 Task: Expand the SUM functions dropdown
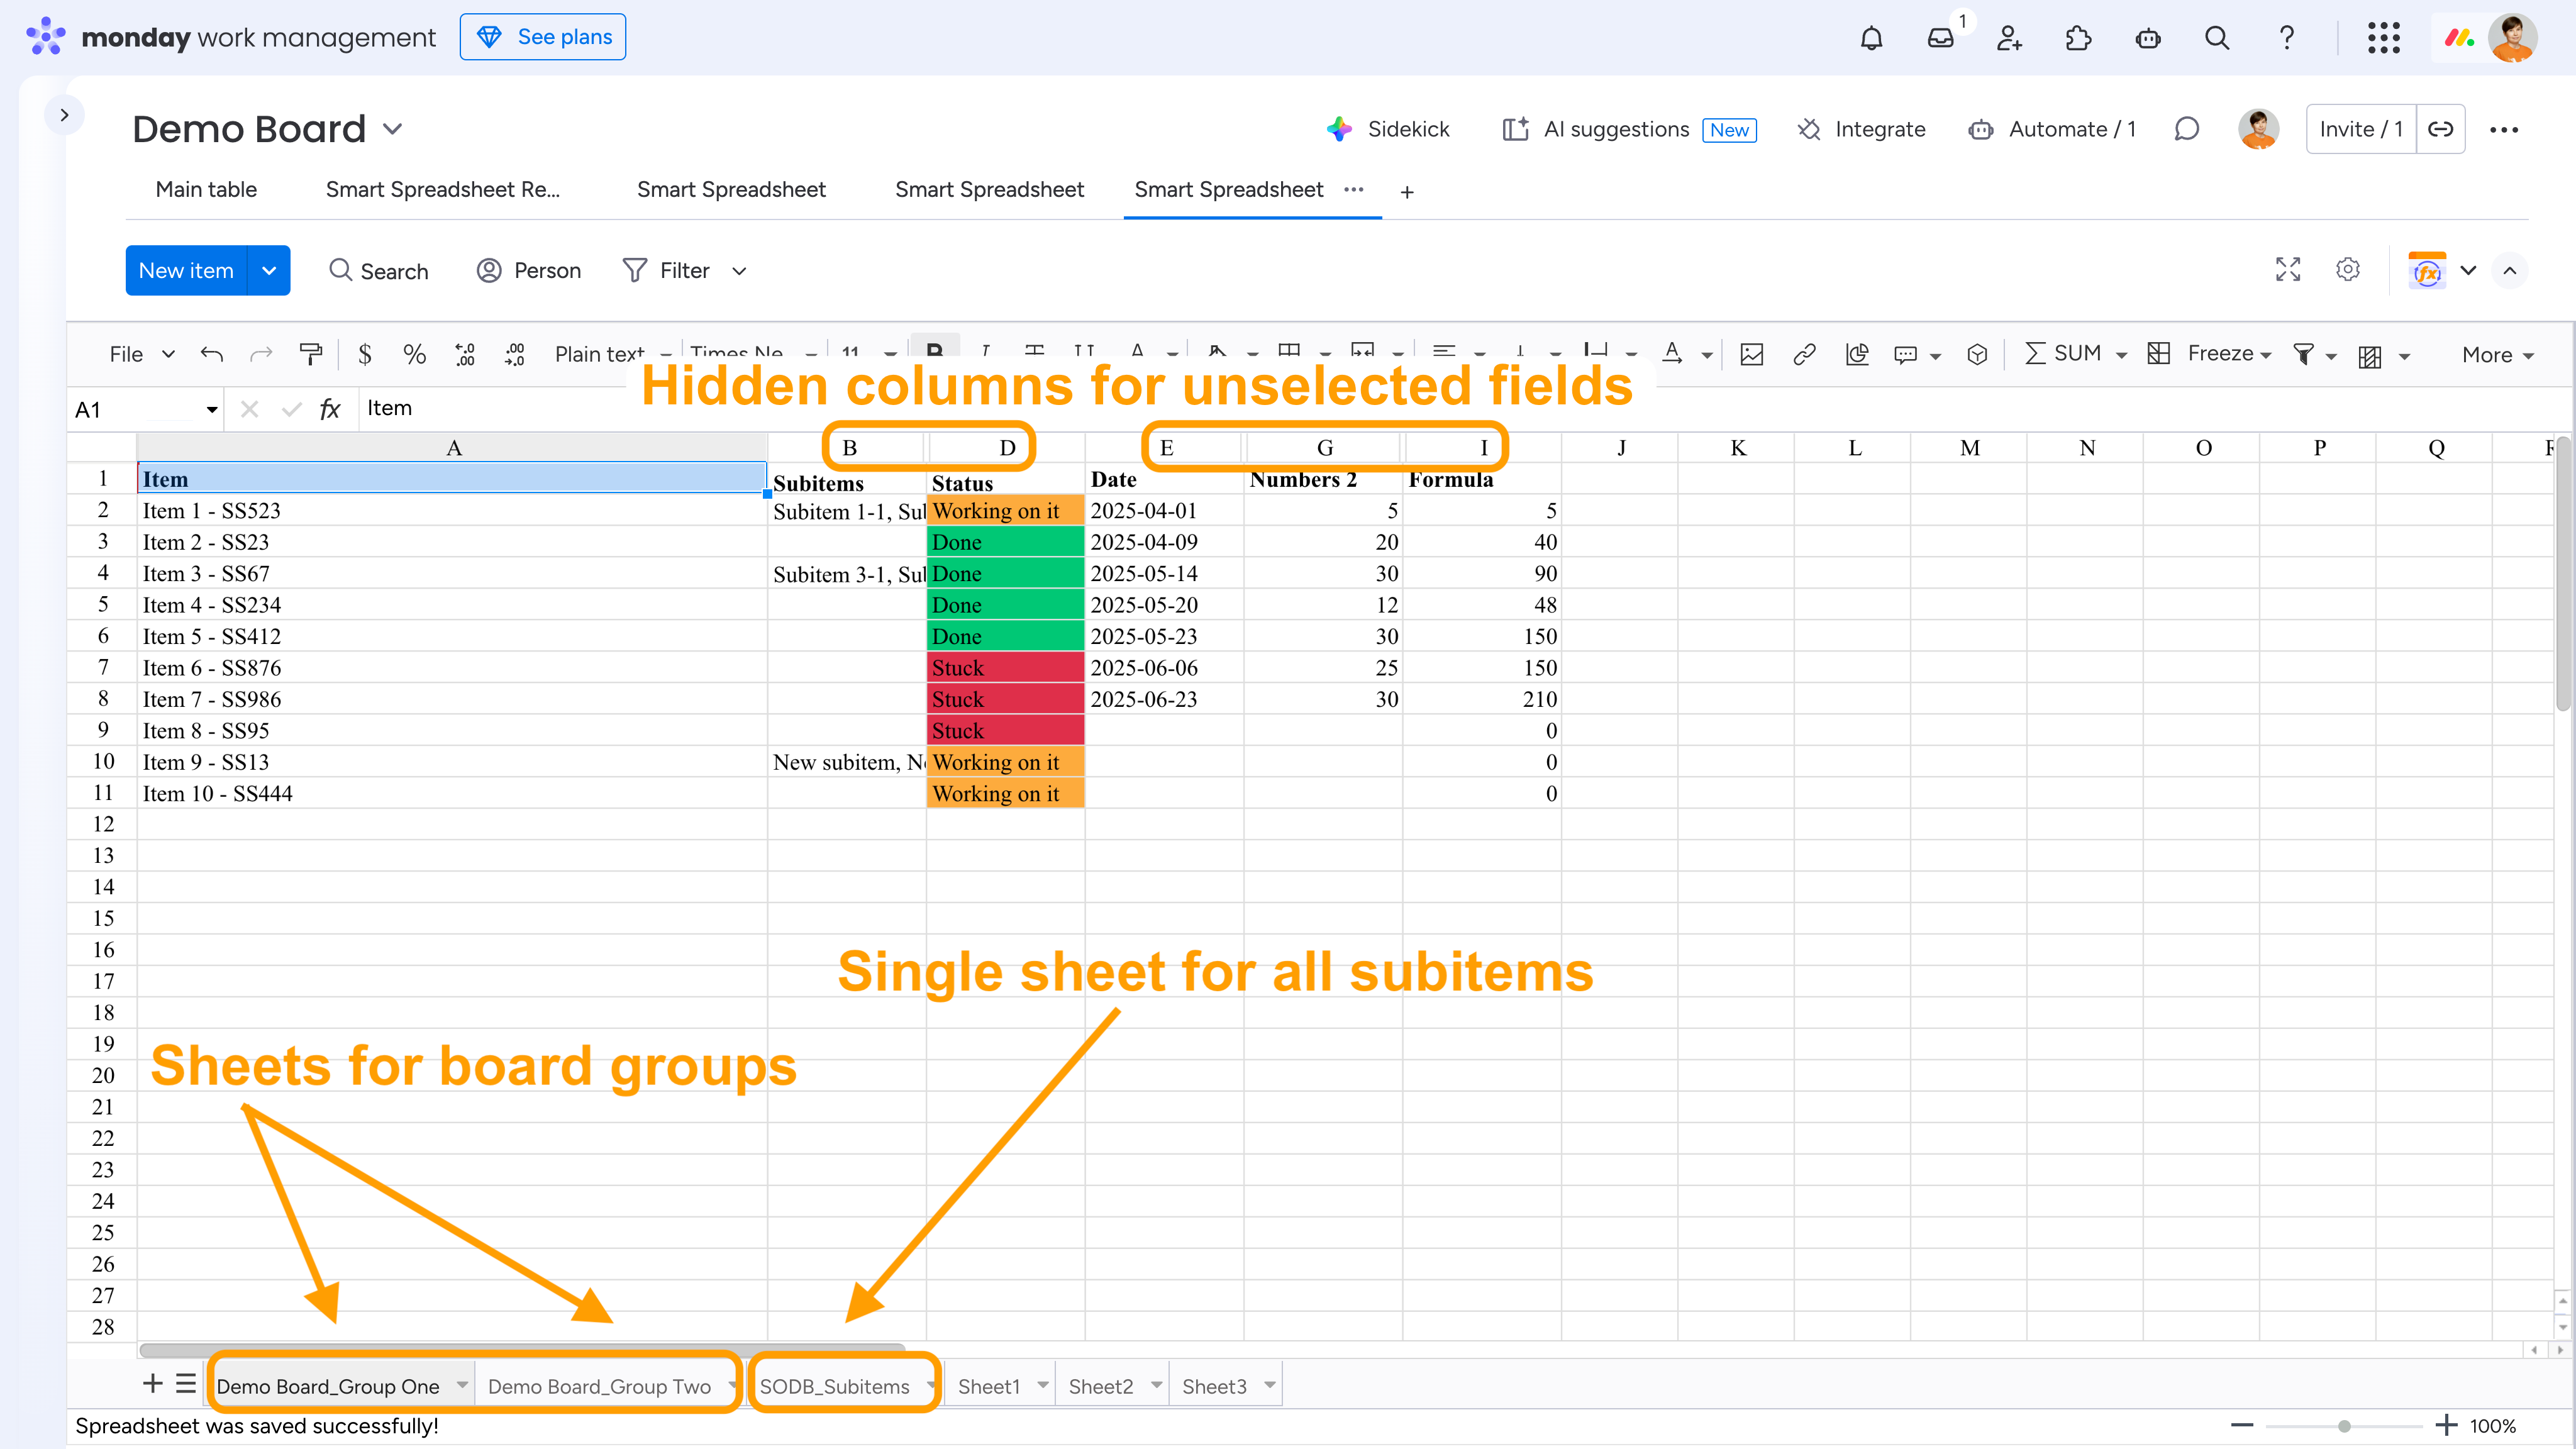click(x=2121, y=355)
